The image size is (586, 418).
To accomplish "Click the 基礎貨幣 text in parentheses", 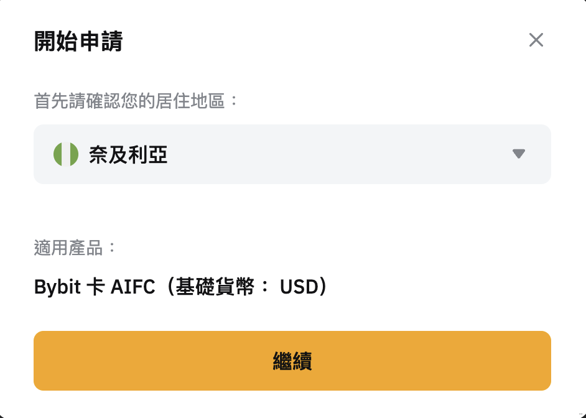I will (215, 287).
